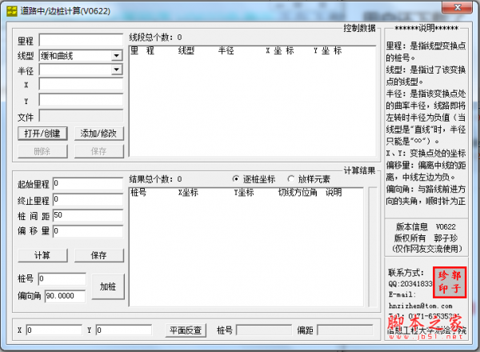Click the 偏距 result field
The width and height of the screenshot is (480, 352).
pos(345,330)
